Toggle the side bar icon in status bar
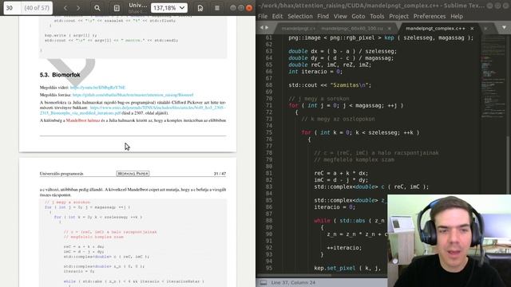This screenshot has width=511, height=287. point(263,282)
